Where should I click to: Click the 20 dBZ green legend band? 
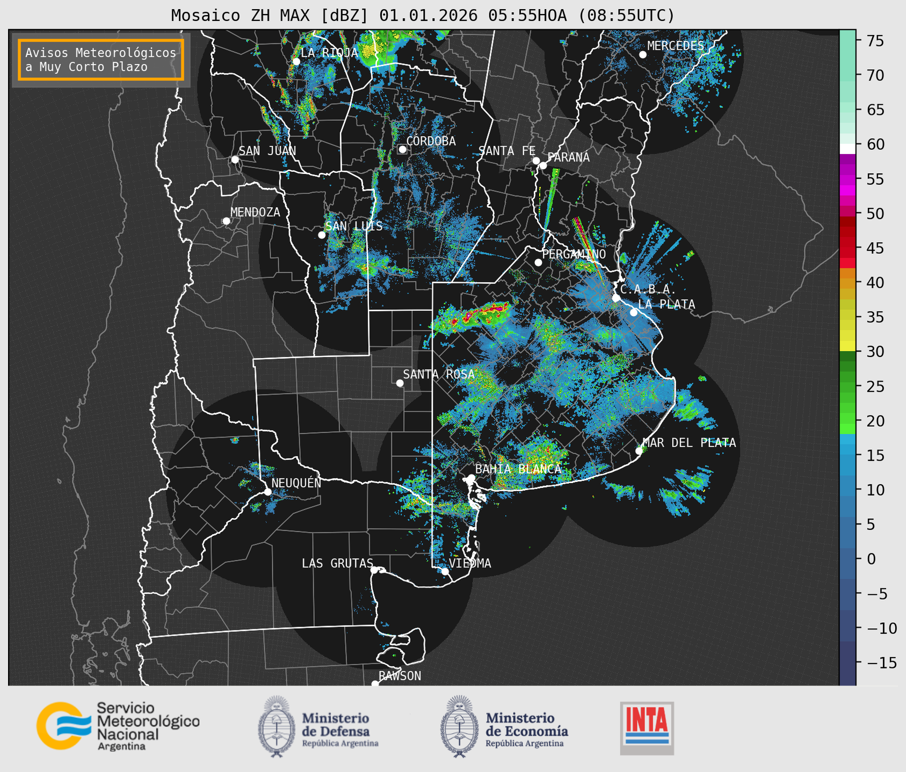click(x=847, y=424)
